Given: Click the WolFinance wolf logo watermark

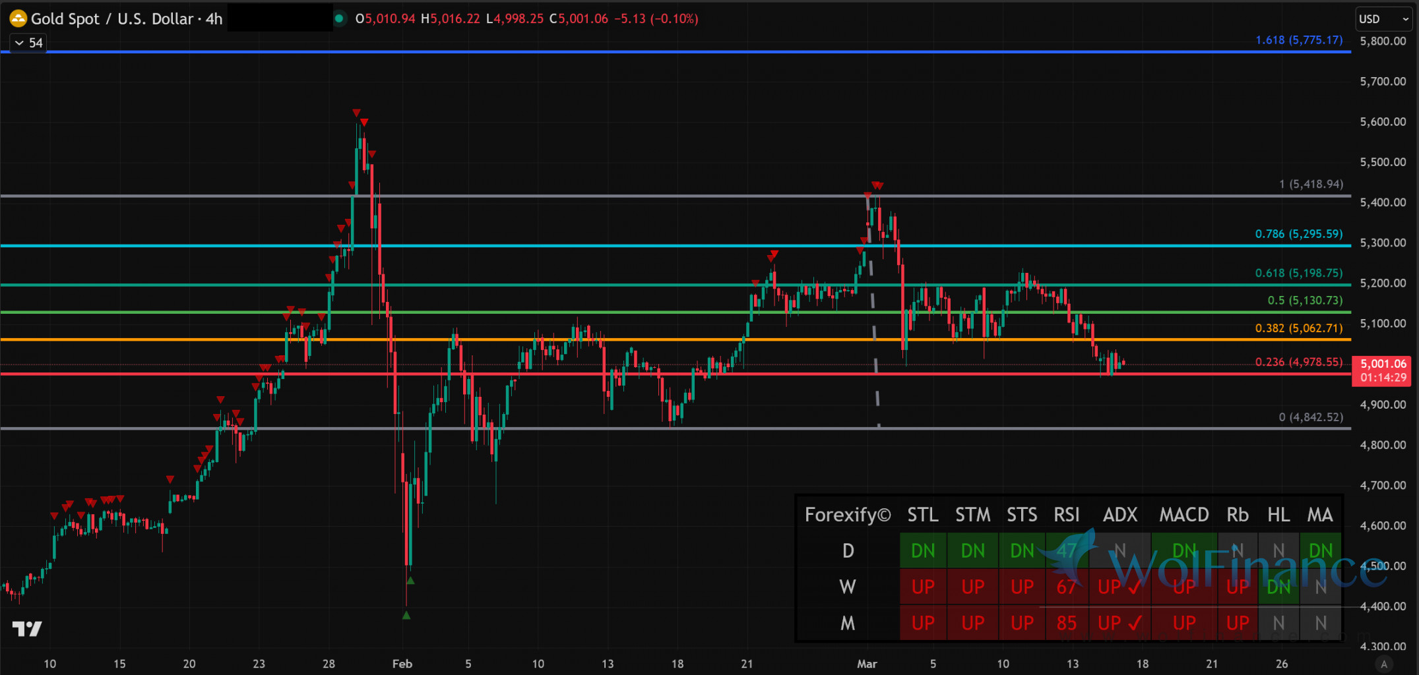Looking at the screenshot, I should click(x=1072, y=557).
